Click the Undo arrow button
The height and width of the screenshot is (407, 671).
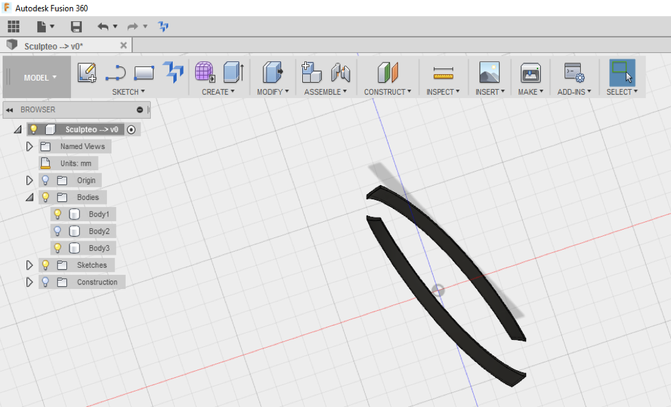point(102,26)
